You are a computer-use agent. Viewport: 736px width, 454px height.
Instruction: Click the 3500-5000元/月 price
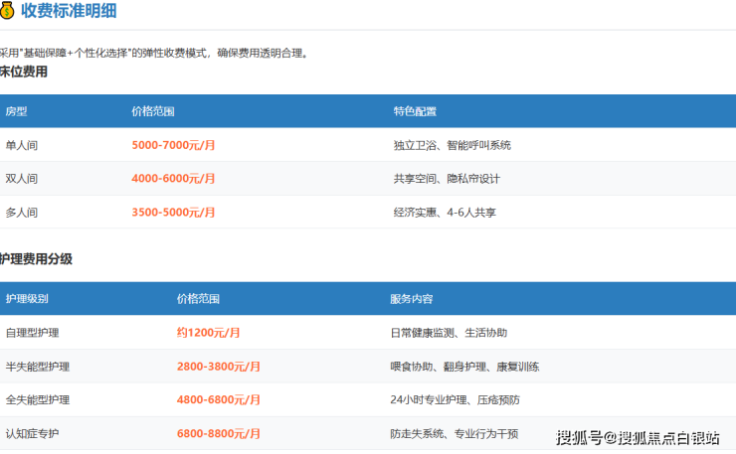[x=173, y=213]
